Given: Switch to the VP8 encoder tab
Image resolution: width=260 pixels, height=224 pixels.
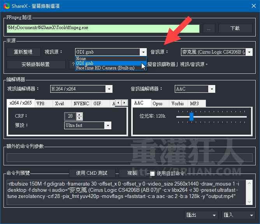Looking at the screenshot, I should tap(40, 104).
